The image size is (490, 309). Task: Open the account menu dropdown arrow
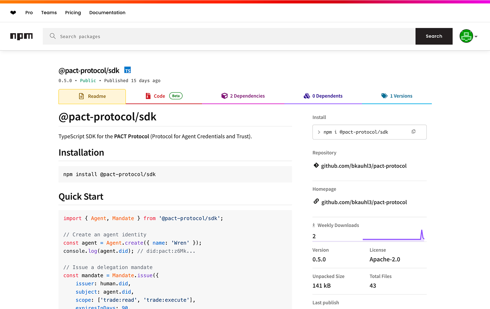pyautogui.click(x=476, y=37)
